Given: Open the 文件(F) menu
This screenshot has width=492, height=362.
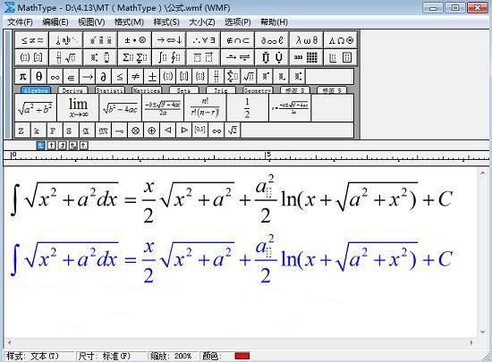Looking at the screenshot, I should point(20,22).
